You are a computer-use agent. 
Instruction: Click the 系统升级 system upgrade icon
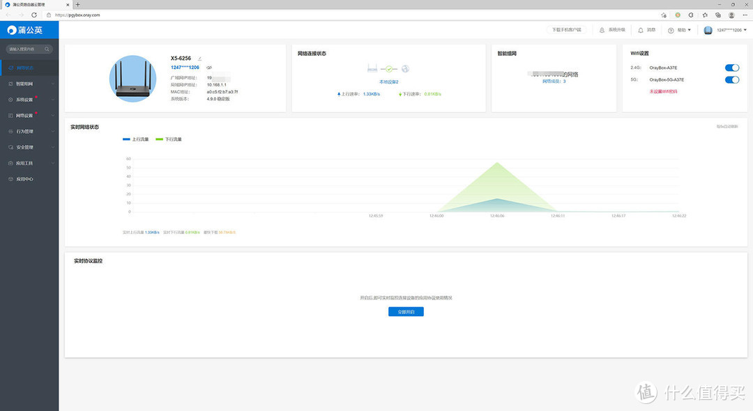click(x=602, y=30)
